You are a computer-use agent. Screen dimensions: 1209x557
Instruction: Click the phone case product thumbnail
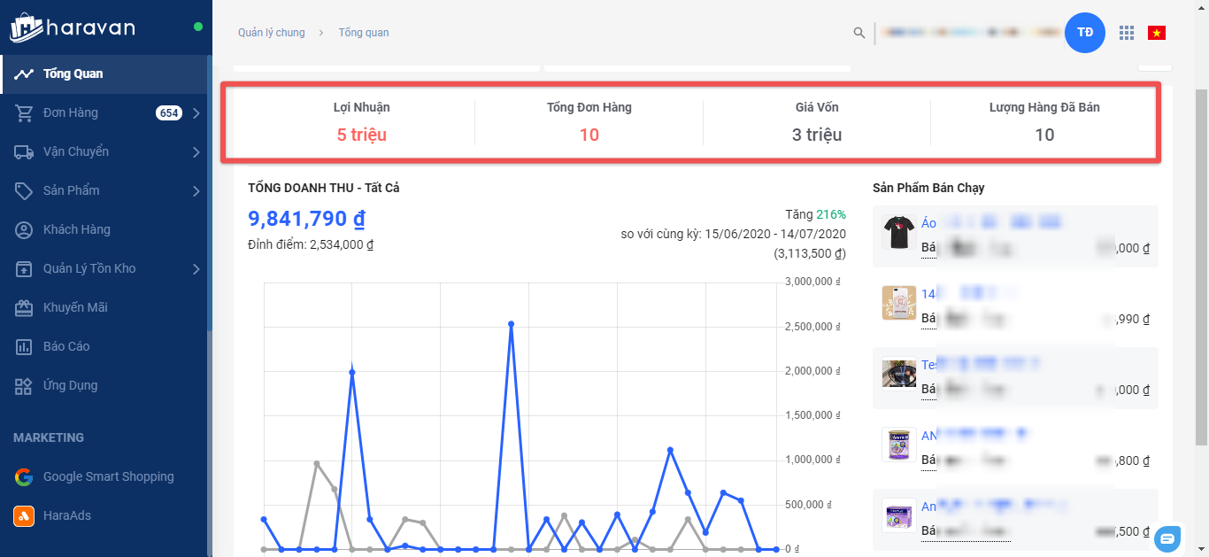(x=898, y=303)
